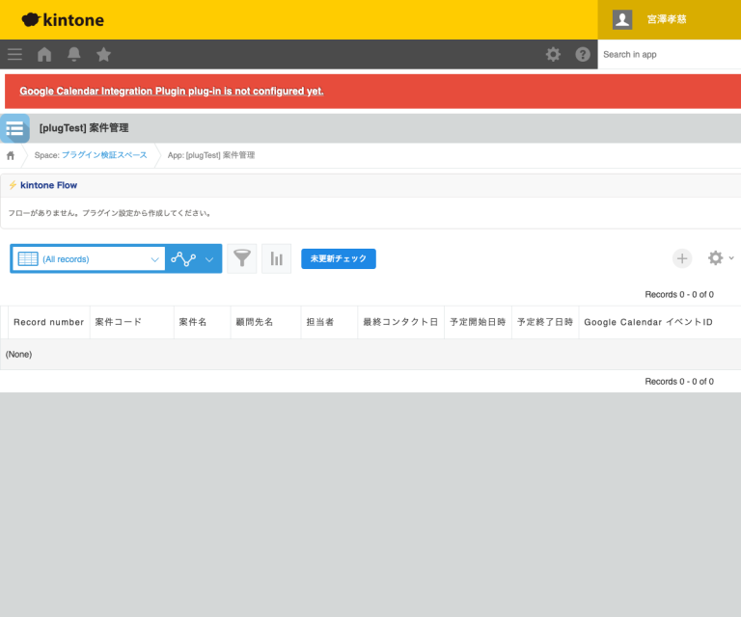Sort by the Record number column header
Screen dimensions: 741x617
tap(48, 322)
